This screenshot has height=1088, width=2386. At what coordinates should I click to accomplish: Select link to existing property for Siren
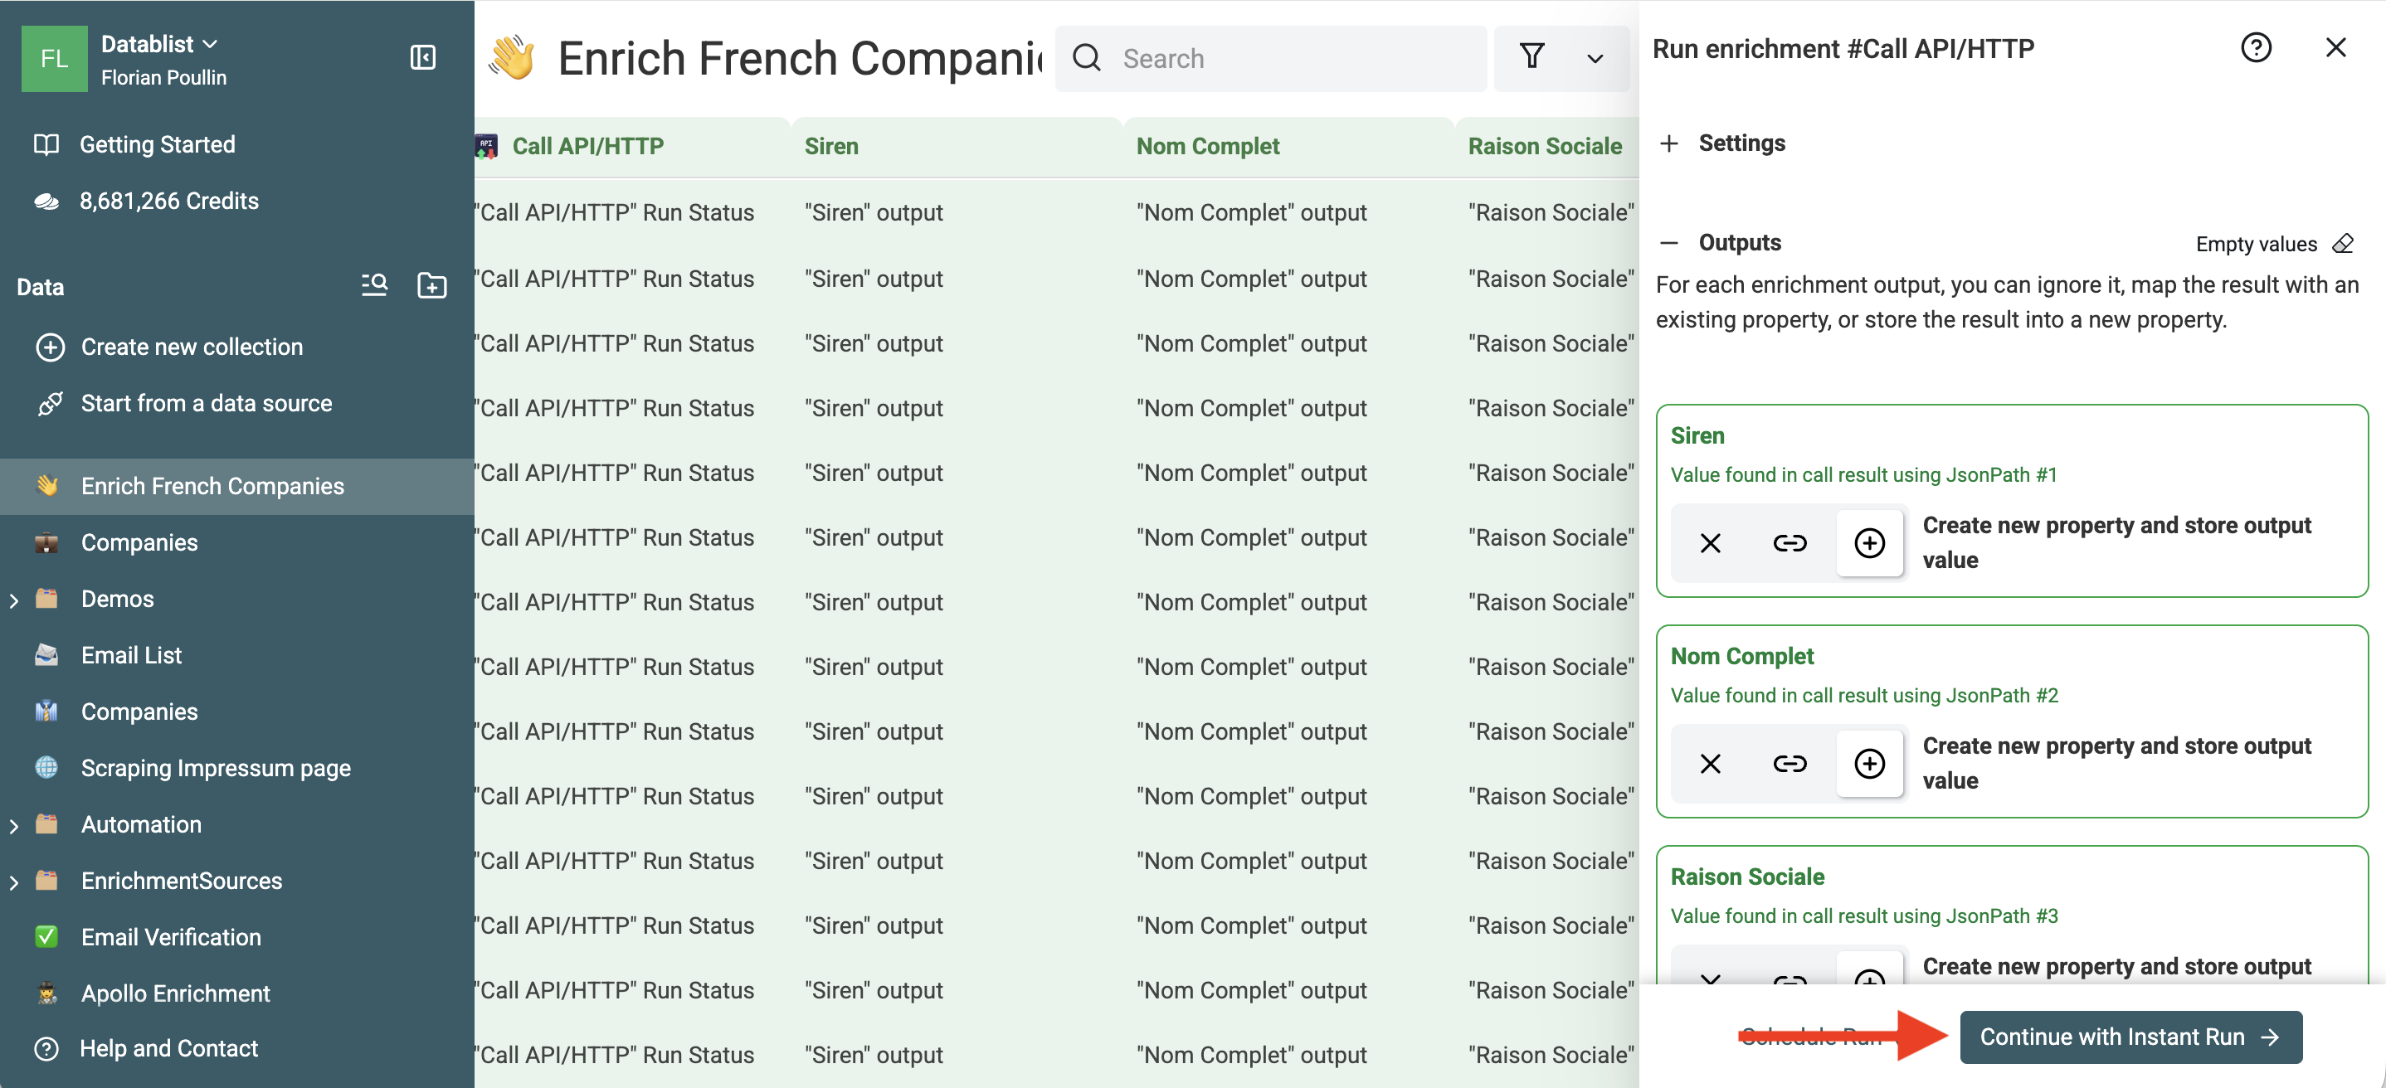coord(1789,542)
